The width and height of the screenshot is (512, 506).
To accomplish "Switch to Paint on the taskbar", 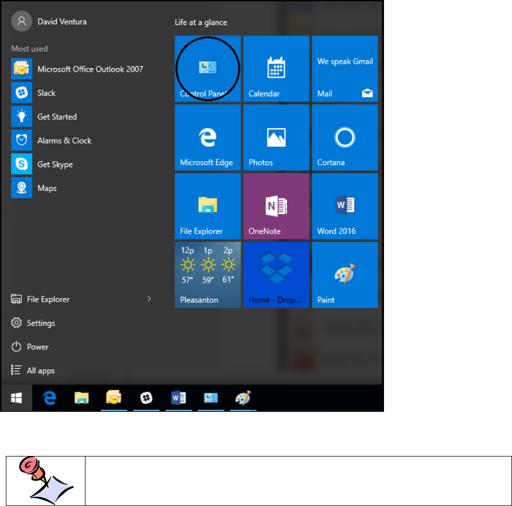I will [243, 398].
